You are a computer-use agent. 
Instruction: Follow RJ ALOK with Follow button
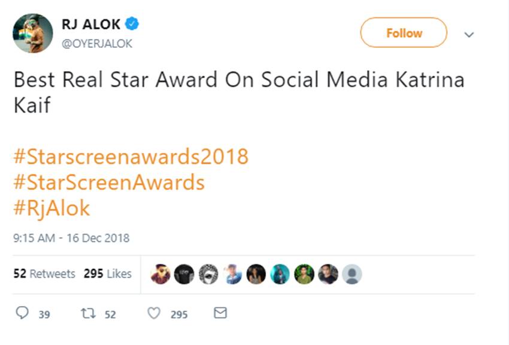pyautogui.click(x=404, y=33)
